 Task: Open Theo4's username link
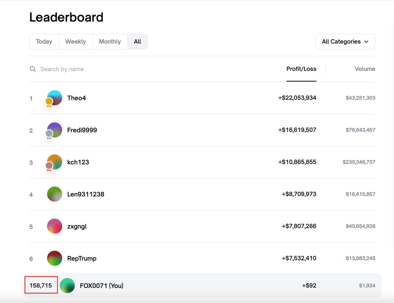(77, 98)
